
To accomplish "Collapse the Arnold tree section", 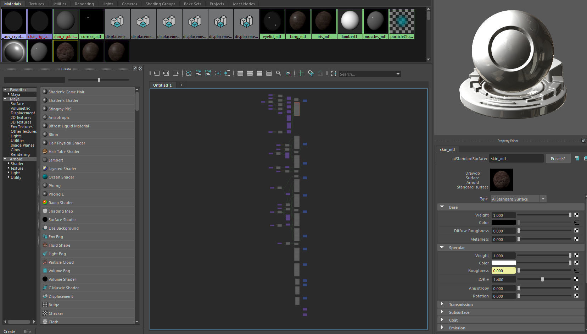I will (5, 159).
